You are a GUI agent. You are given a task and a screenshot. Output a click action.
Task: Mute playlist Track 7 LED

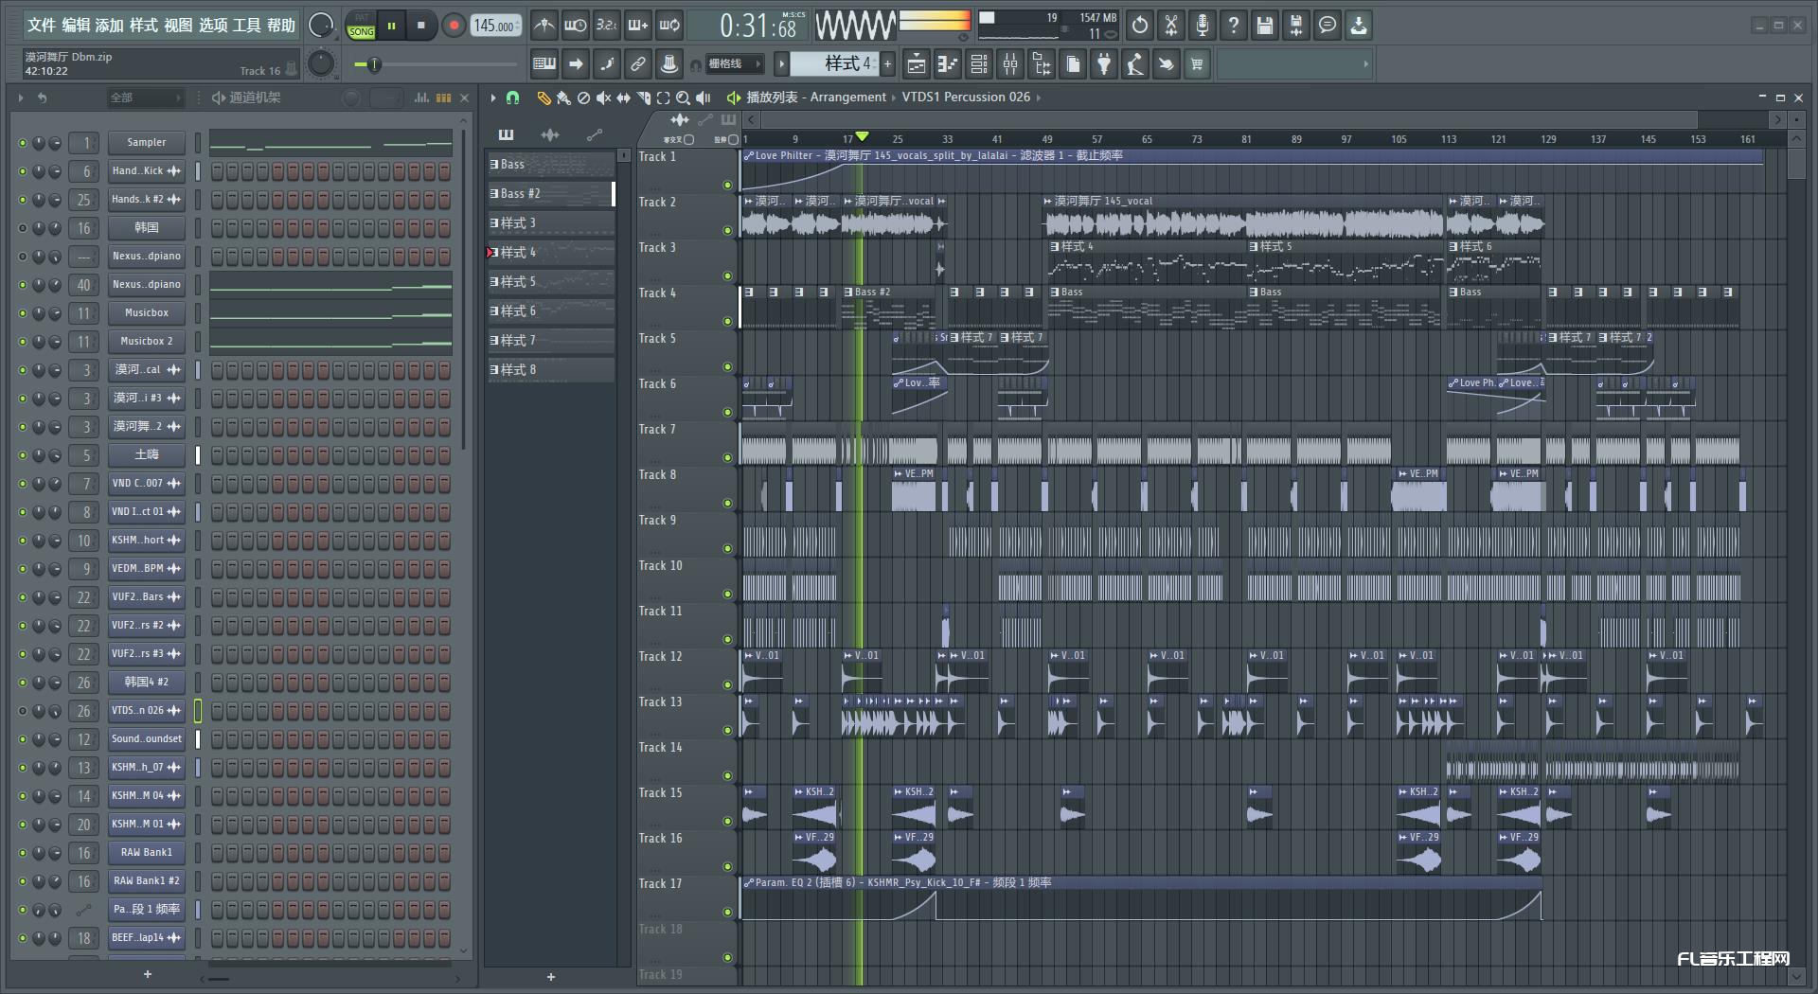pos(727,457)
